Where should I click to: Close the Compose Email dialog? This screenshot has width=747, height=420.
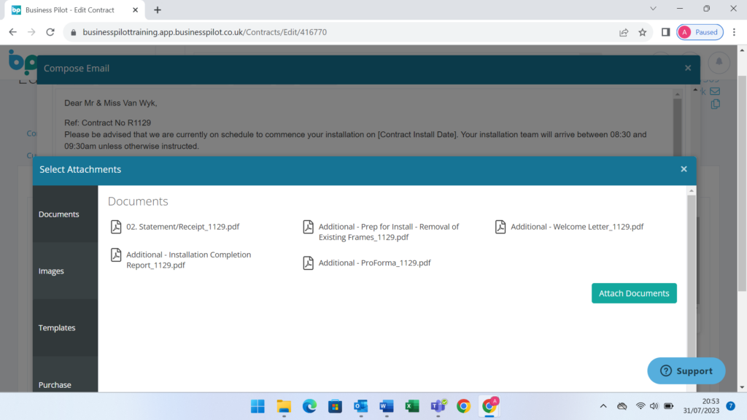pos(688,68)
